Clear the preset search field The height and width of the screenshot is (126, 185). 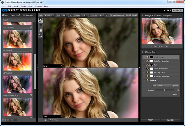coord(34,20)
